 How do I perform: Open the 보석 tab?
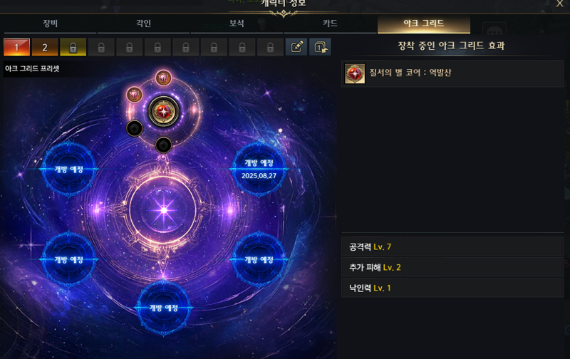[237, 24]
